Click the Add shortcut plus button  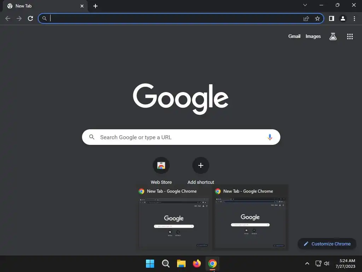pyautogui.click(x=201, y=165)
